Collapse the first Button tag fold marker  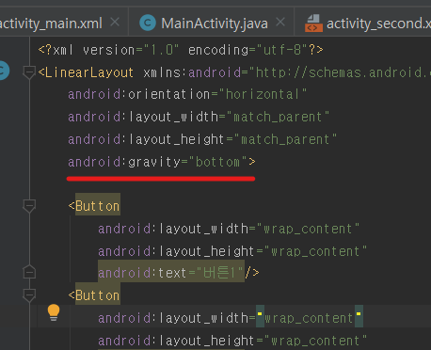click(29, 206)
